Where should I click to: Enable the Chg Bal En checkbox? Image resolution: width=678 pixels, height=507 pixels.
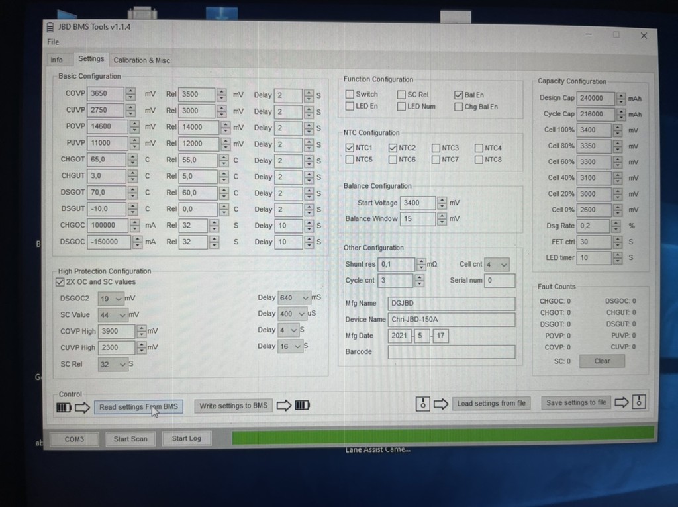click(458, 107)
